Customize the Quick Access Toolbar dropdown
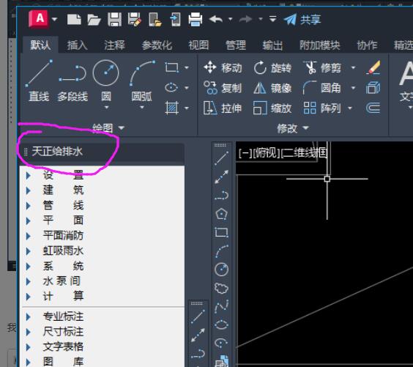The width and height of the screenshot is (413, 367). point(273,19)
